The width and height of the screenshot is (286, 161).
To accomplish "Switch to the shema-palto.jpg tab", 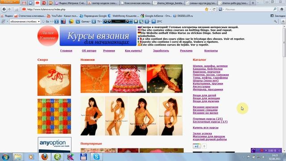I will pyautogui.click(x=234, y=3).
